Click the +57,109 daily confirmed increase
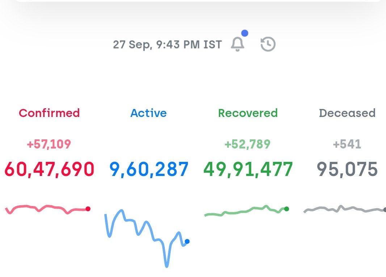Viewport: 386px width, 277px height. (49, 144)
